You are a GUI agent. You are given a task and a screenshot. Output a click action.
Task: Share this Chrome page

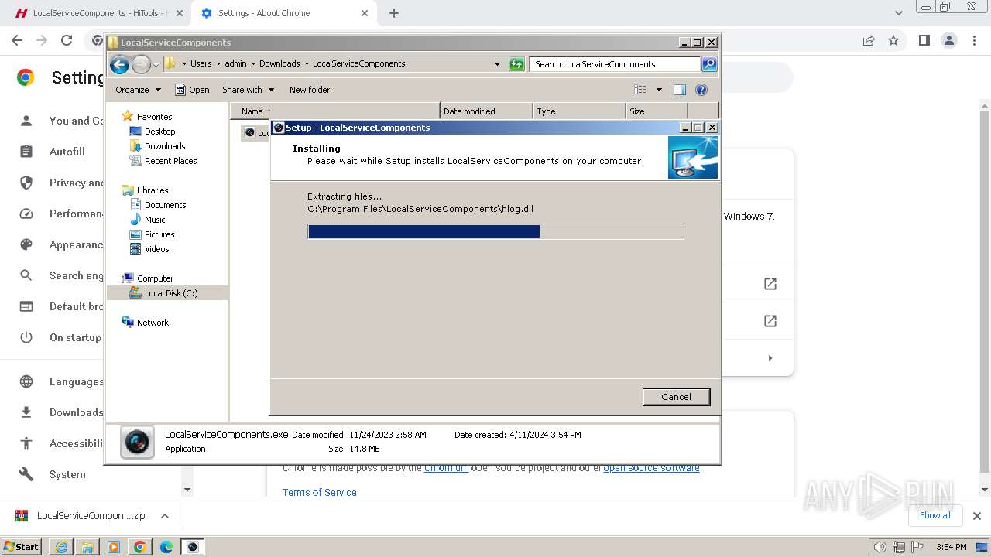(x=869, y=40)
